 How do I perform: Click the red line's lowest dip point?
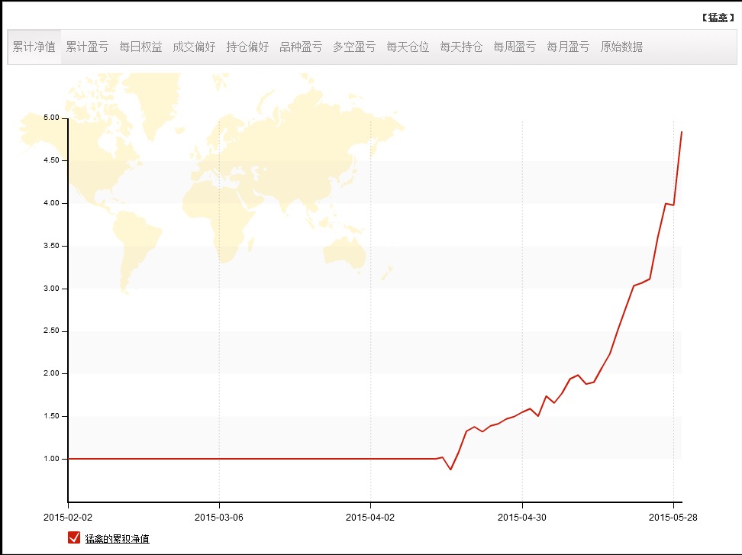450,469
